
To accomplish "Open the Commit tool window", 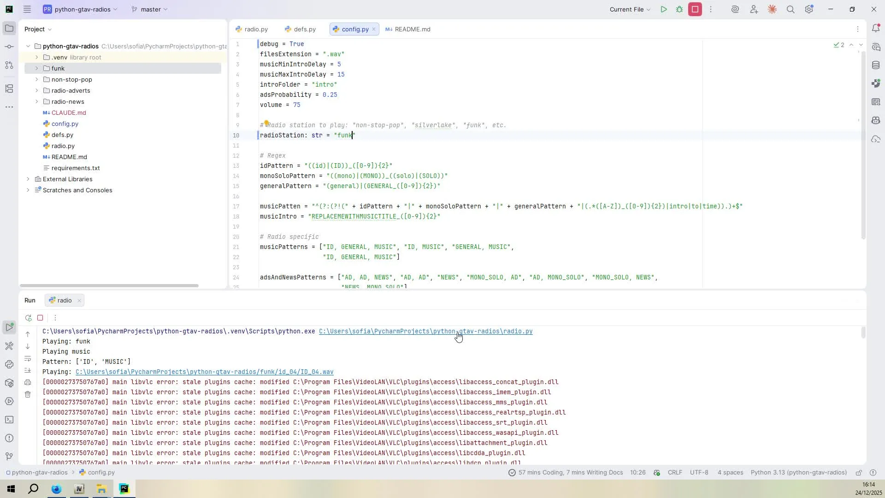I will pos(9,47).
